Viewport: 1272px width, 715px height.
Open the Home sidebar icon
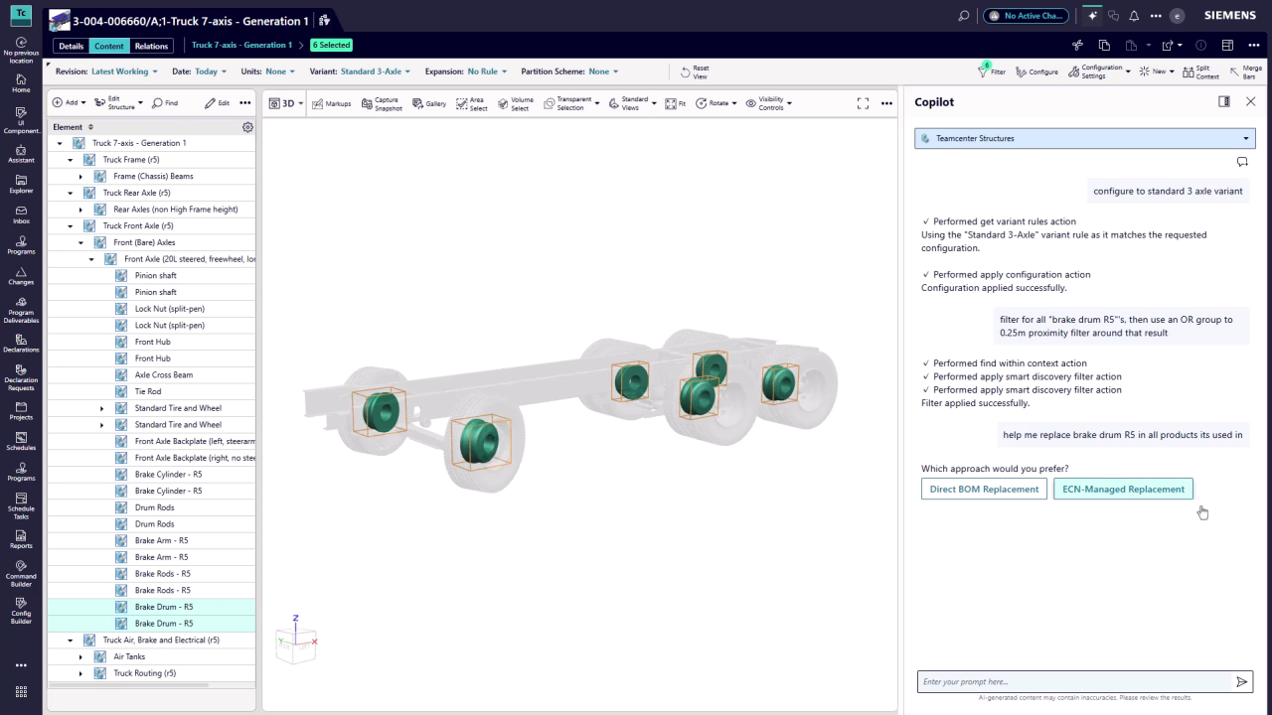[x=21, y=83]
